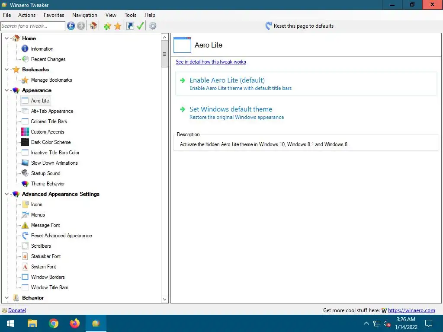Click the Window Borders blue frame icon
The image size is (443, 332).
pos(25,277)
